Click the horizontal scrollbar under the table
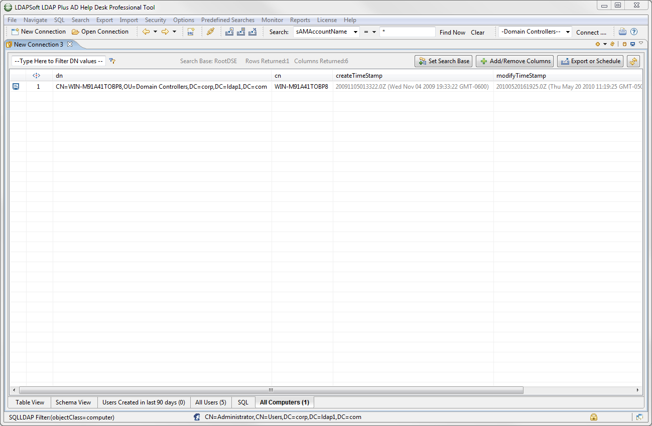The width and height of the screenshot is (652, 426). (271, 390)
